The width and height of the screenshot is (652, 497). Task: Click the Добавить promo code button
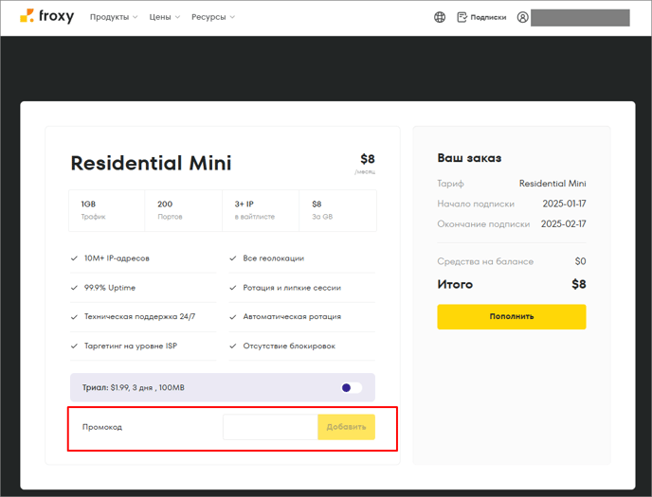tap(347, 427)
